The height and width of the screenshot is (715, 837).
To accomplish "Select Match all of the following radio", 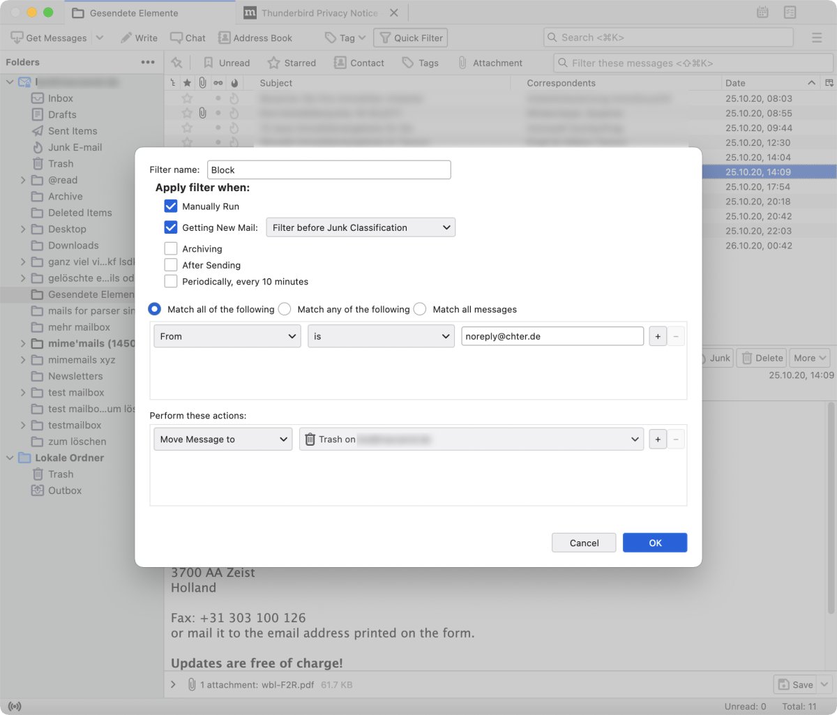I will [155, 309].
